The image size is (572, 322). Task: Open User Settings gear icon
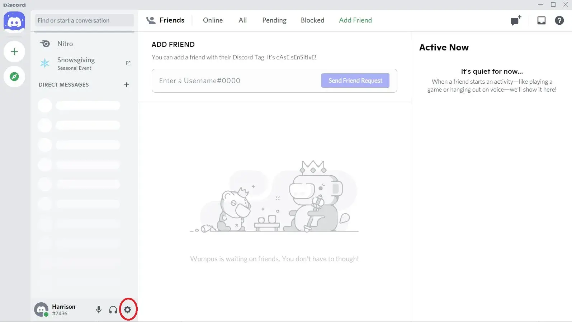[128, 309]
